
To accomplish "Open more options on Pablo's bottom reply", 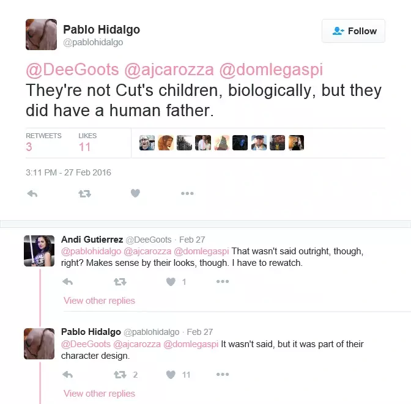I will (223, 375).
